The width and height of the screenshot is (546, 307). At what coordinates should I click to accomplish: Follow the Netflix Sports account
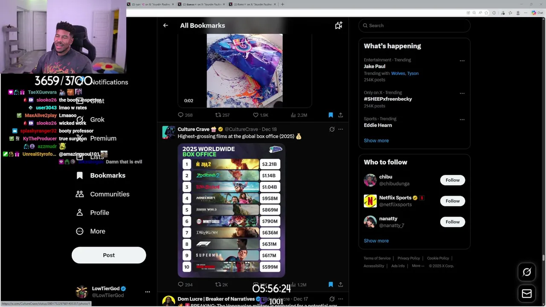coord(453,201)
